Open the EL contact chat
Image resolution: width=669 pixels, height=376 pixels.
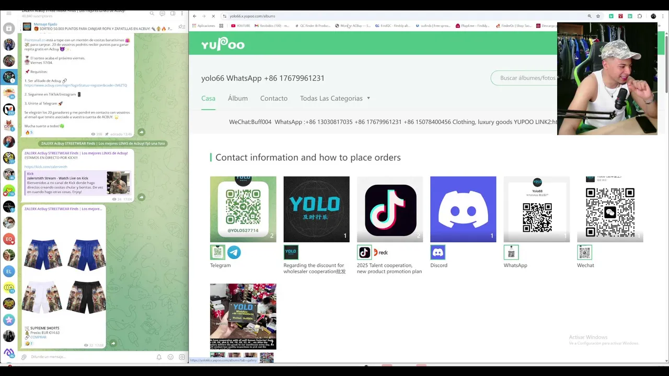click(x=9, y=271)
